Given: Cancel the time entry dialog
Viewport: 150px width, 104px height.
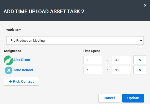Looking at the screenshot, I should click(x=109, y=98).
